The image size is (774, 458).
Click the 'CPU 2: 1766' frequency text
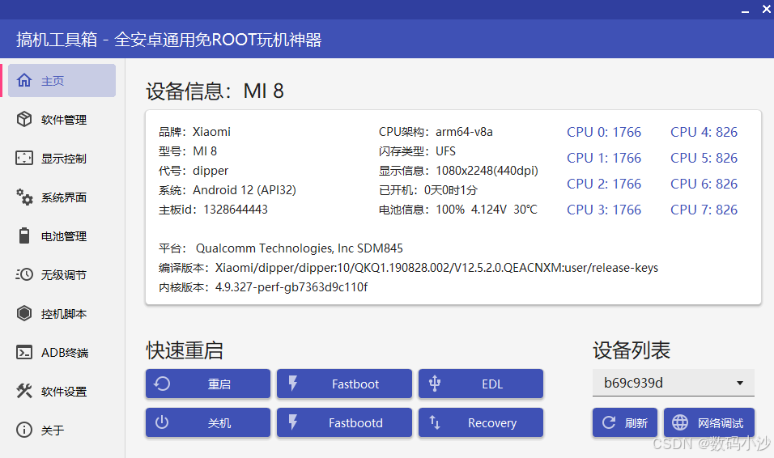click(604, 184)
